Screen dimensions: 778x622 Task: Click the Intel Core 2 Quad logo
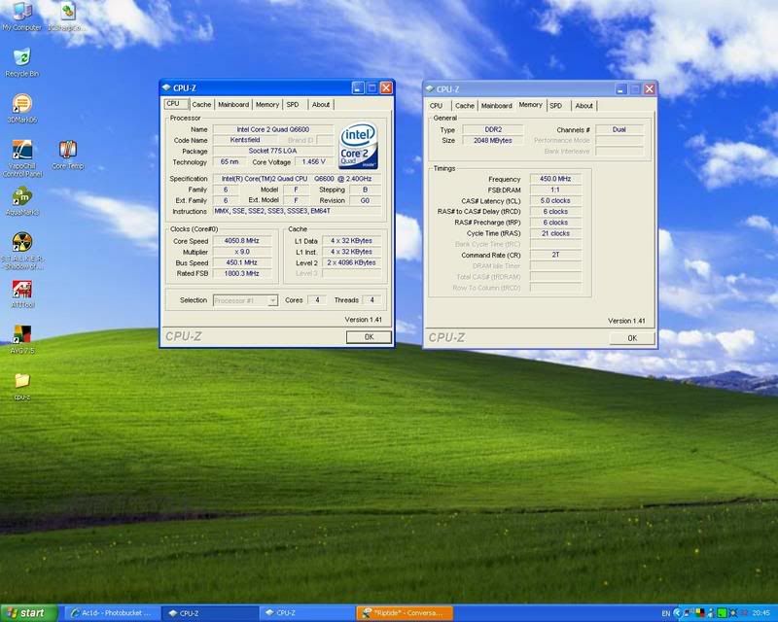[x=358, y=146]
